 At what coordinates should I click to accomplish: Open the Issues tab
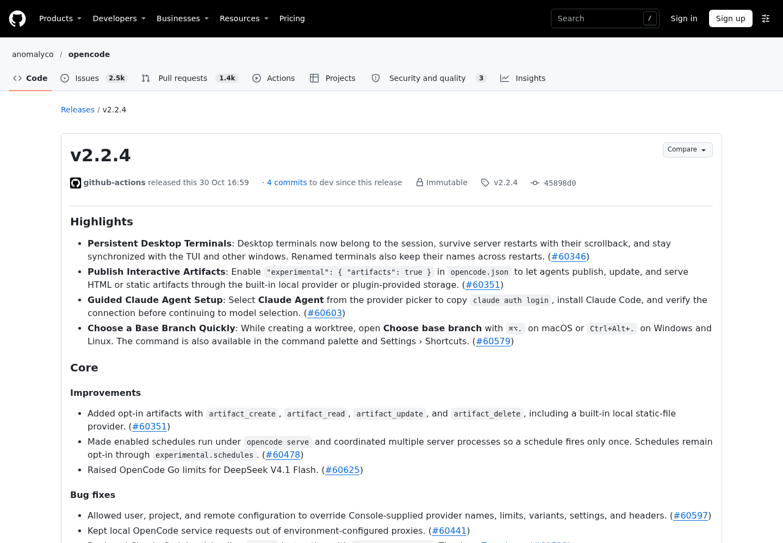(94, 78)
